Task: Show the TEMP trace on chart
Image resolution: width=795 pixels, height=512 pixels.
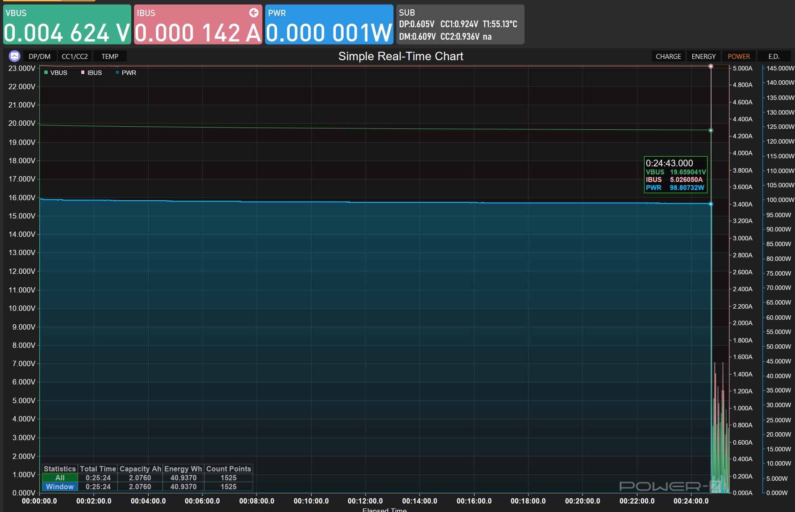Action: 110,57
